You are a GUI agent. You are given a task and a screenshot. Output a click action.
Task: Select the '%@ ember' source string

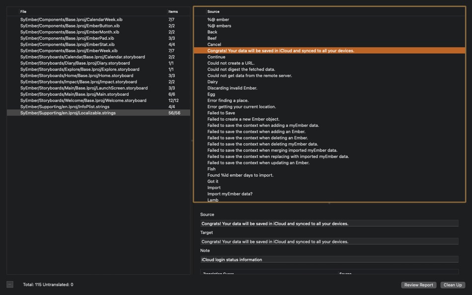[329, 19]
